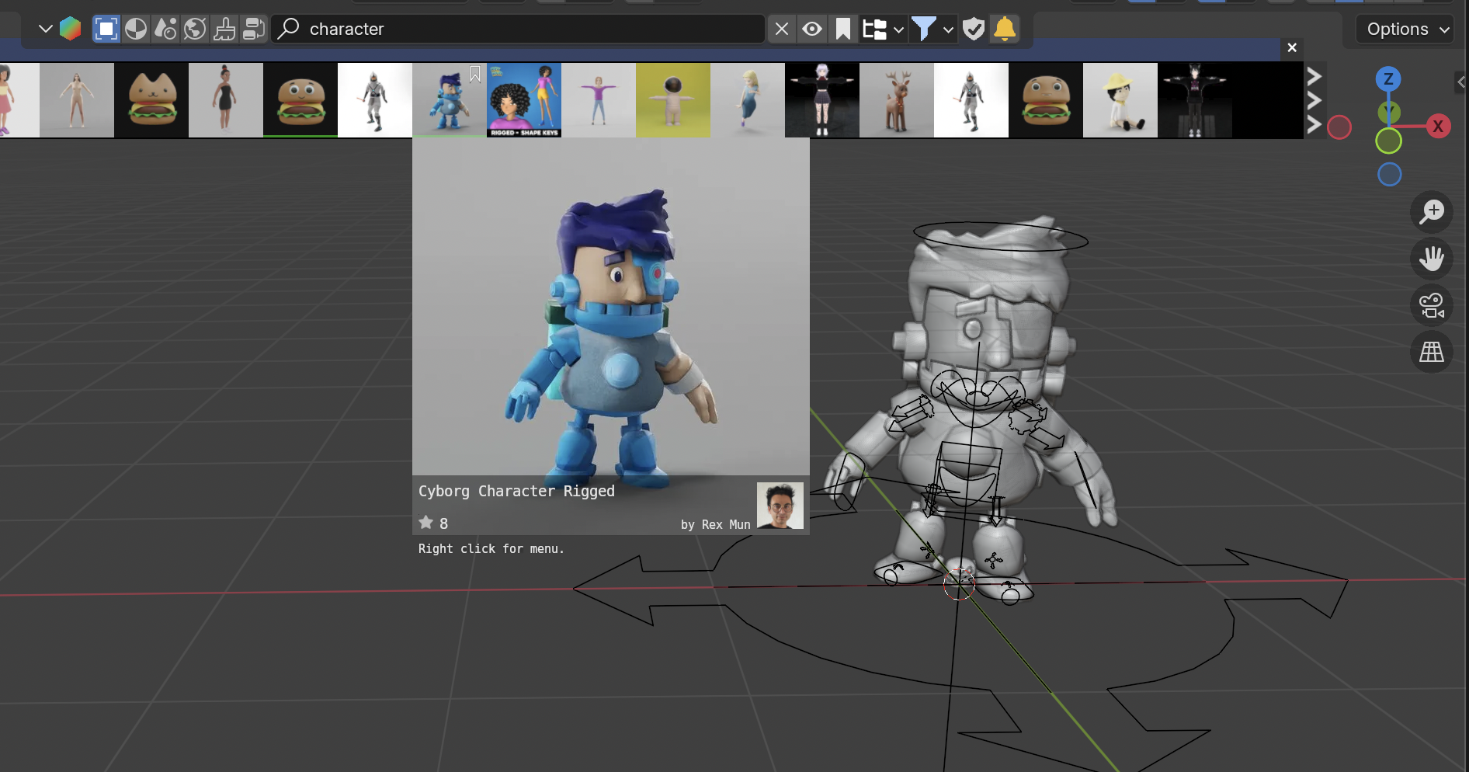Viewport: 1469px width, 772px height.
Task: Click the magnifier search icon
Action: tap(288, 29)
